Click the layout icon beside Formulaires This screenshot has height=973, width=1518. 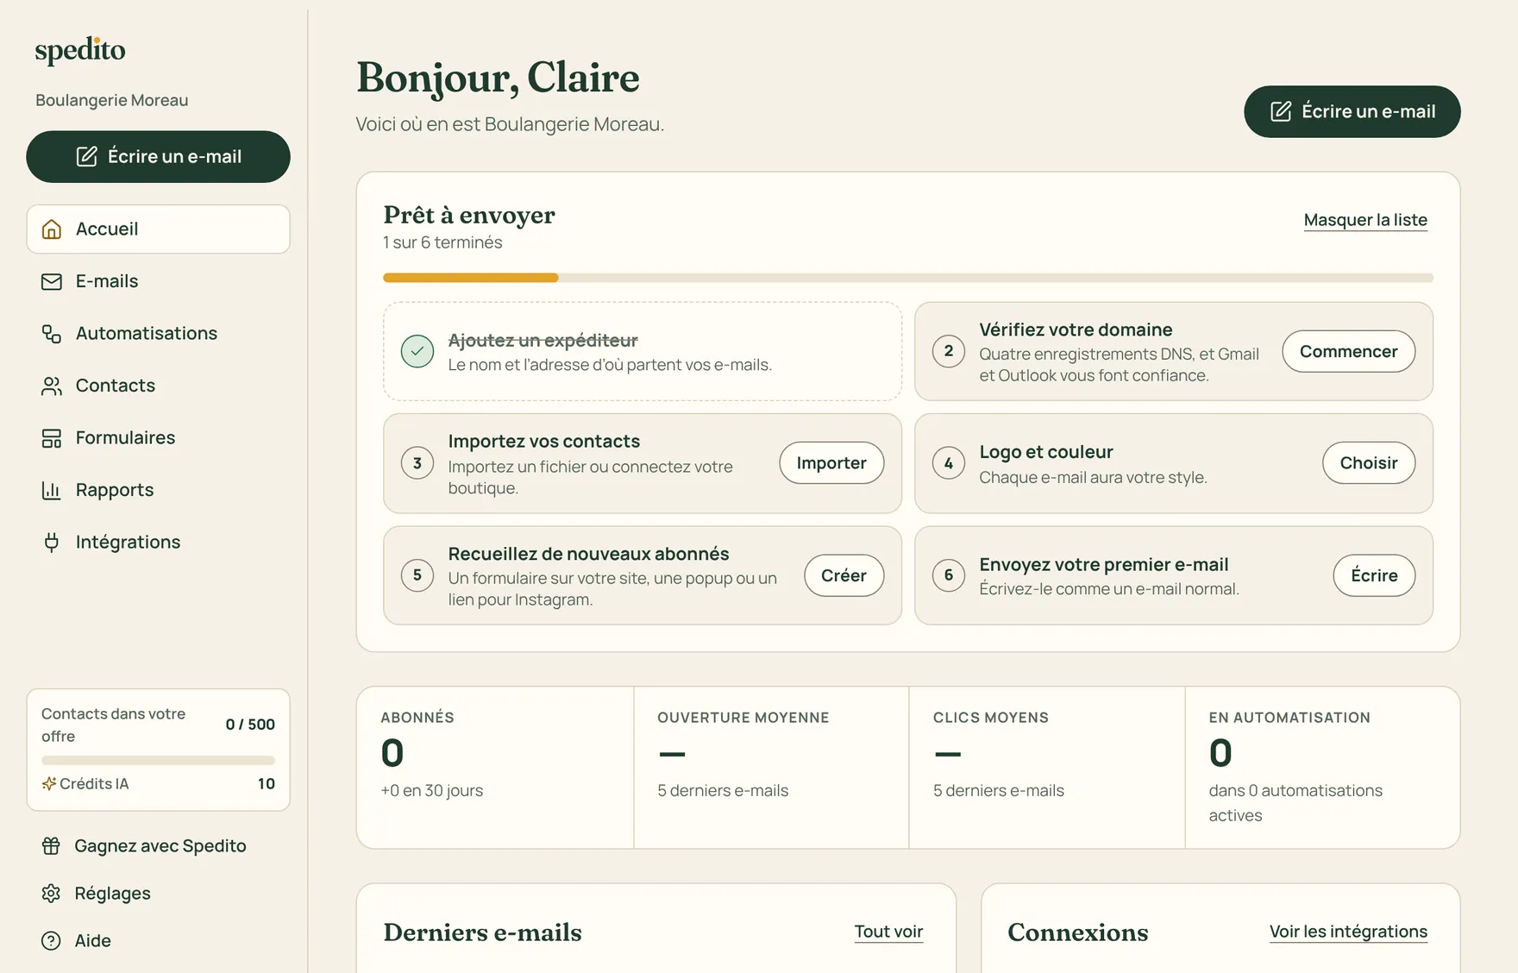click(52, 438)
